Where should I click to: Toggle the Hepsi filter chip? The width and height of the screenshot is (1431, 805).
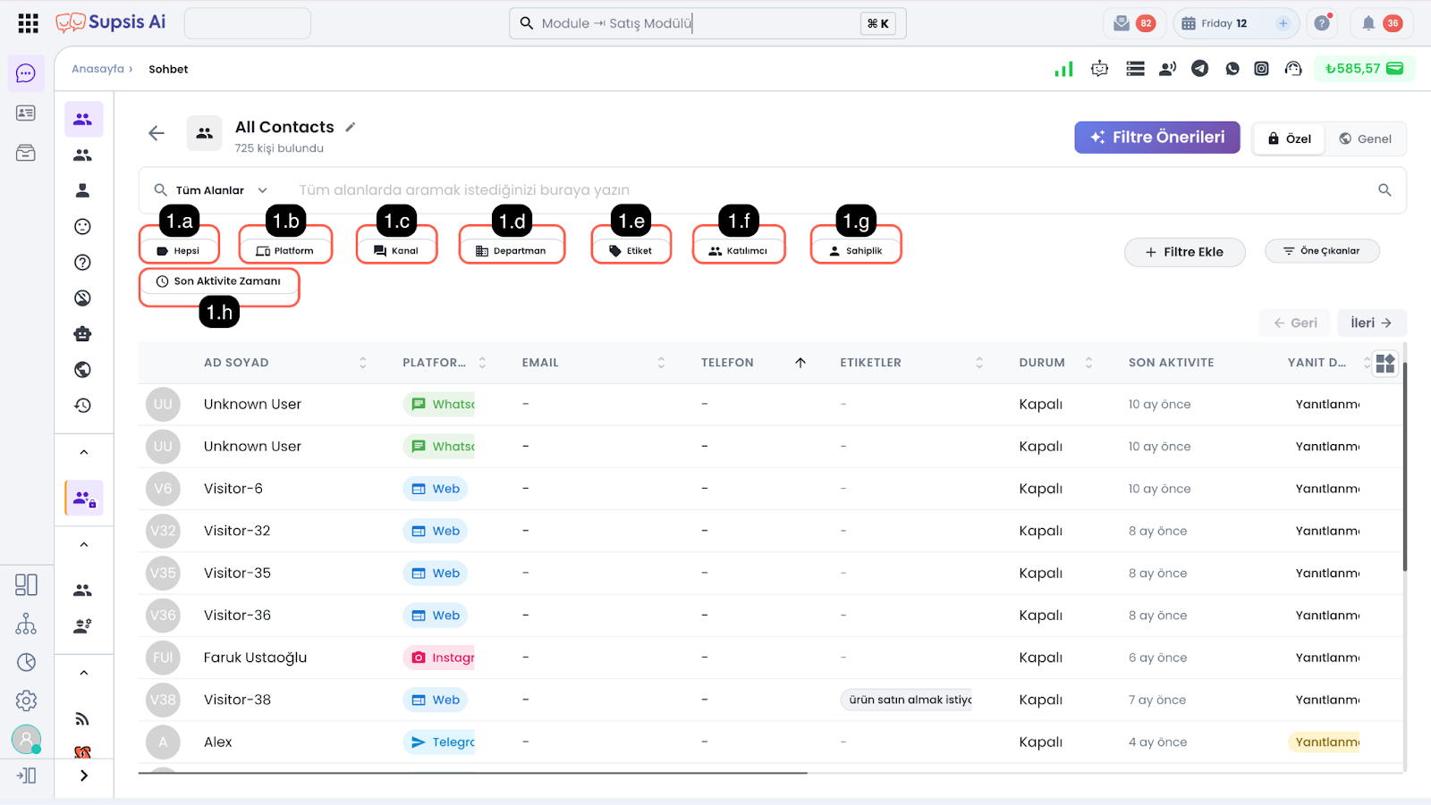click(x=179, y=251)
